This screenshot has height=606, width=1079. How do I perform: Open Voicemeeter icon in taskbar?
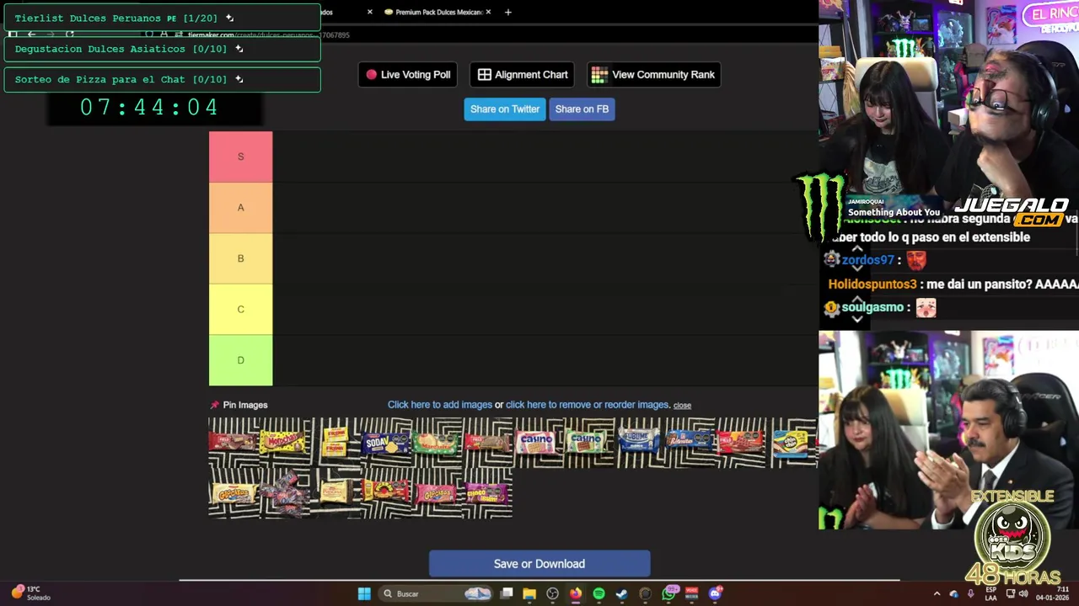(x=691, y=593)
